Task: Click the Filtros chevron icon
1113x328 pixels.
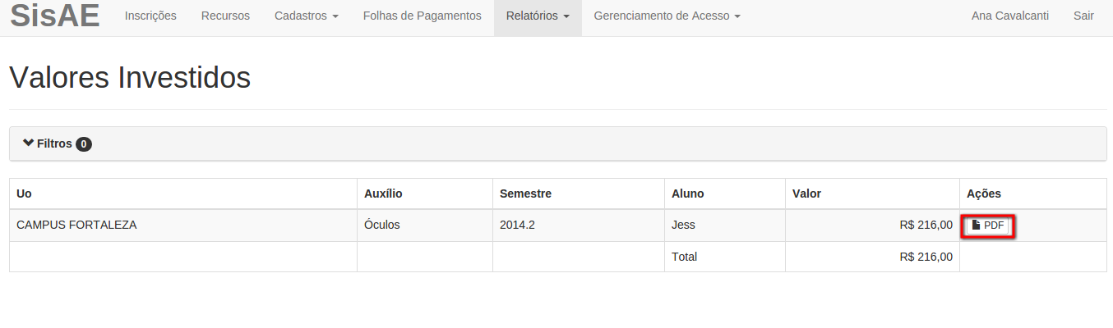Action: pyautogui.click(x=29, y=143)
